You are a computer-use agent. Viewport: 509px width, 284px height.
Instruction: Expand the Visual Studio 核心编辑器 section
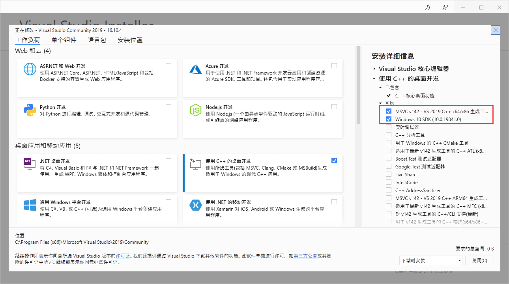pos(374,69)
